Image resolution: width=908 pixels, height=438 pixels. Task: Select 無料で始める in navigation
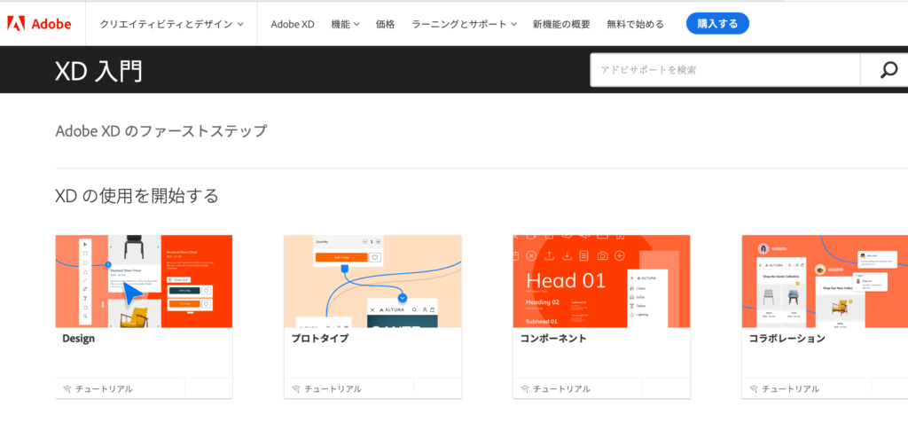pyautogui.click(x=635, y=24)
